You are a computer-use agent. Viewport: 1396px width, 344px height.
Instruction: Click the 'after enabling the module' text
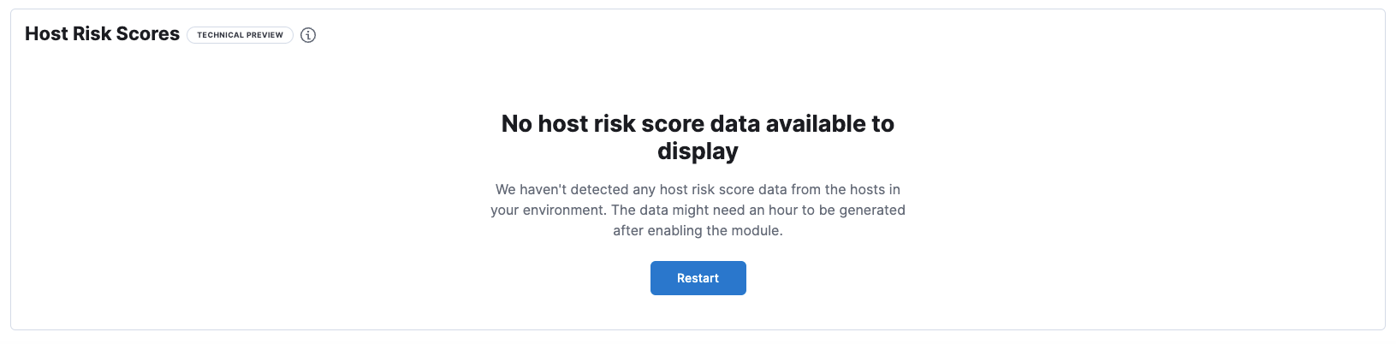(x=698, y=230)
